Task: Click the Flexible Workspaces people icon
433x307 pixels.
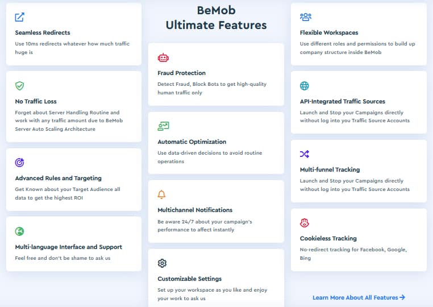Action: tap(306, 17)
